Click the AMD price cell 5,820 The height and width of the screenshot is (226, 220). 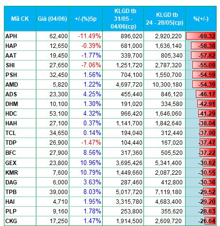point(60,85)
